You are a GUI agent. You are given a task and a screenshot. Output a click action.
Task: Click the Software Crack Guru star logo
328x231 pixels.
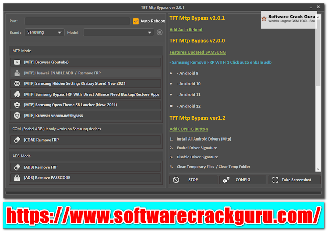pyautogui.click(x=264, y=19)
